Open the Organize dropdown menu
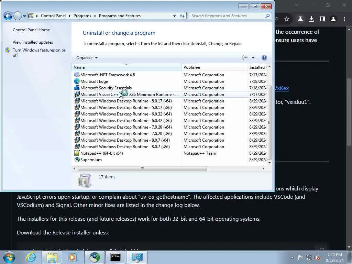Screen dimensions: 352x264 87,58
